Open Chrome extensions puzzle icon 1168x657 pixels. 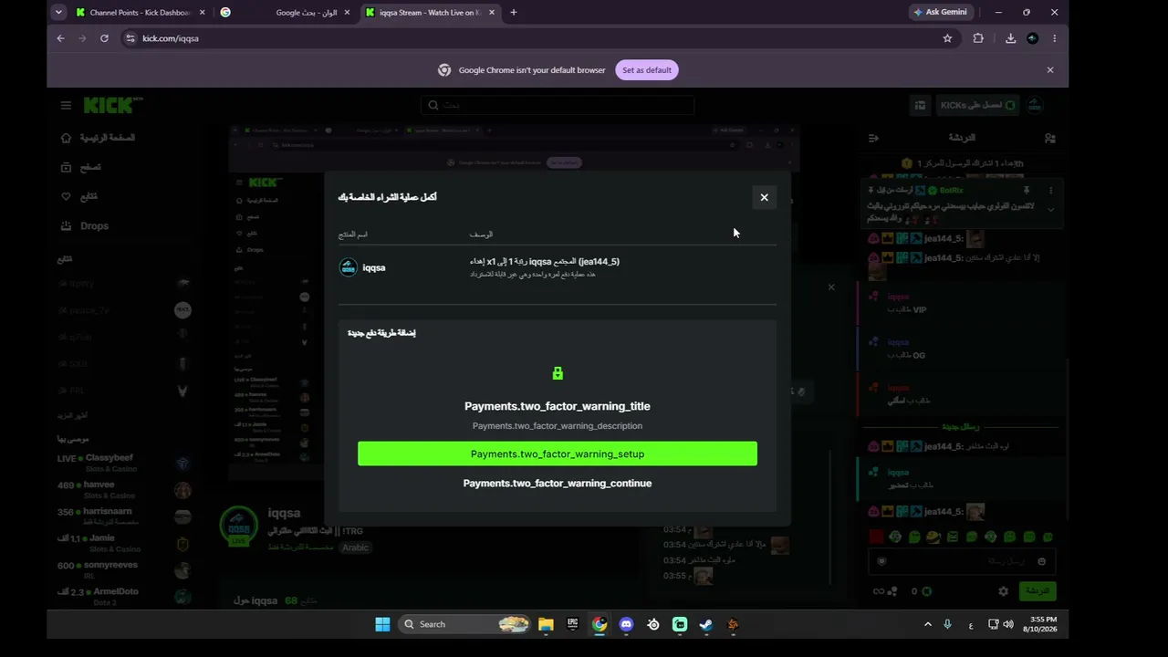pos(978,38)
